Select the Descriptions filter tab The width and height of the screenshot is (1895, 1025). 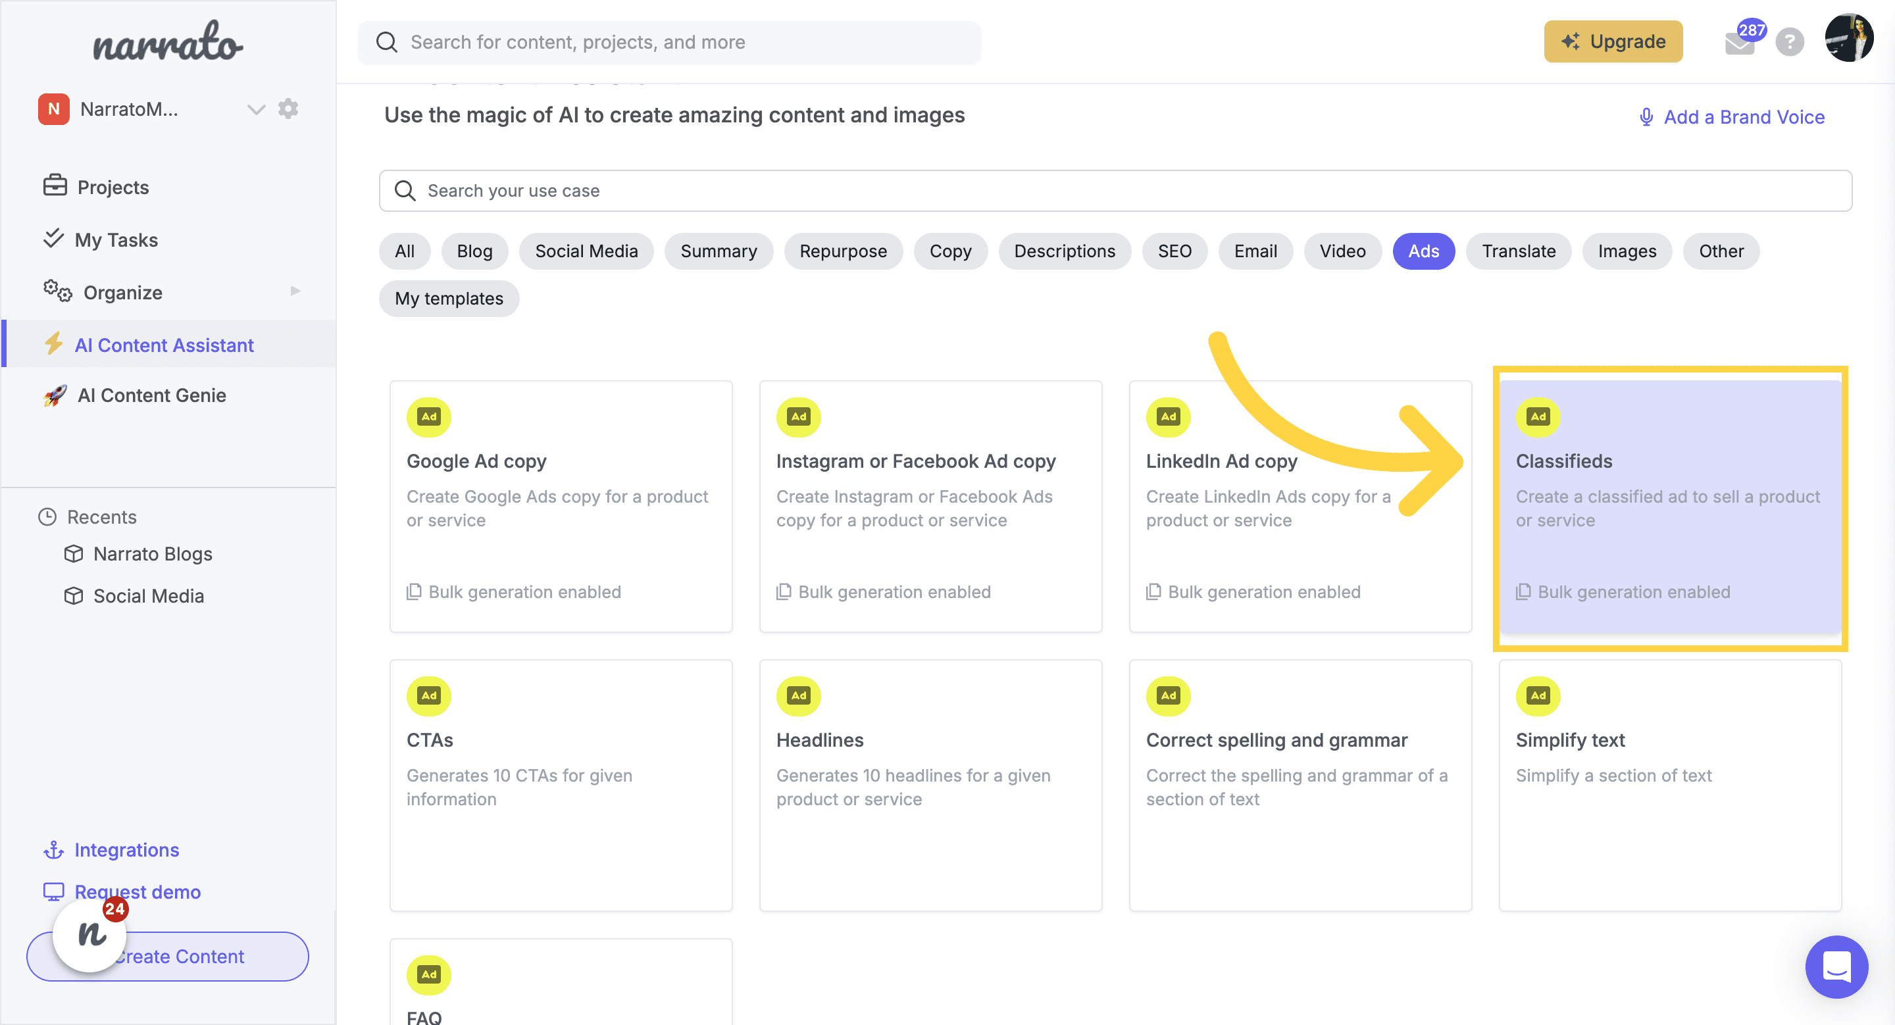pos(1065,251)
